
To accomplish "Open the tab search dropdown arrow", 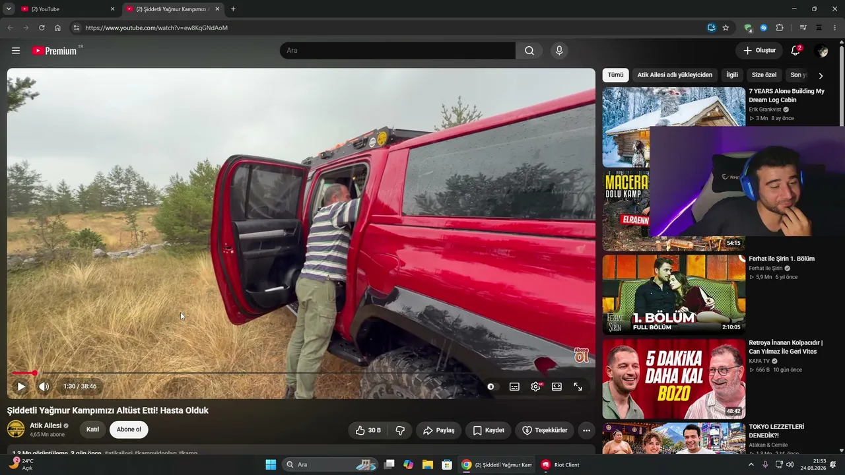I will click(x=9, y=9).
